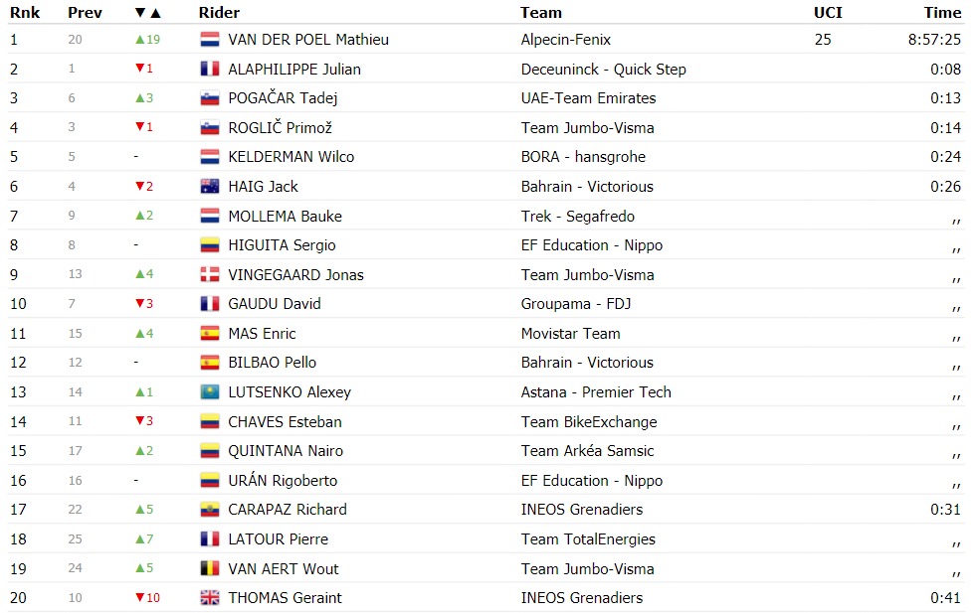This screenshot has width=974, height=613.
Task: Sort the table by Time column header
Action: coord(942,12)
